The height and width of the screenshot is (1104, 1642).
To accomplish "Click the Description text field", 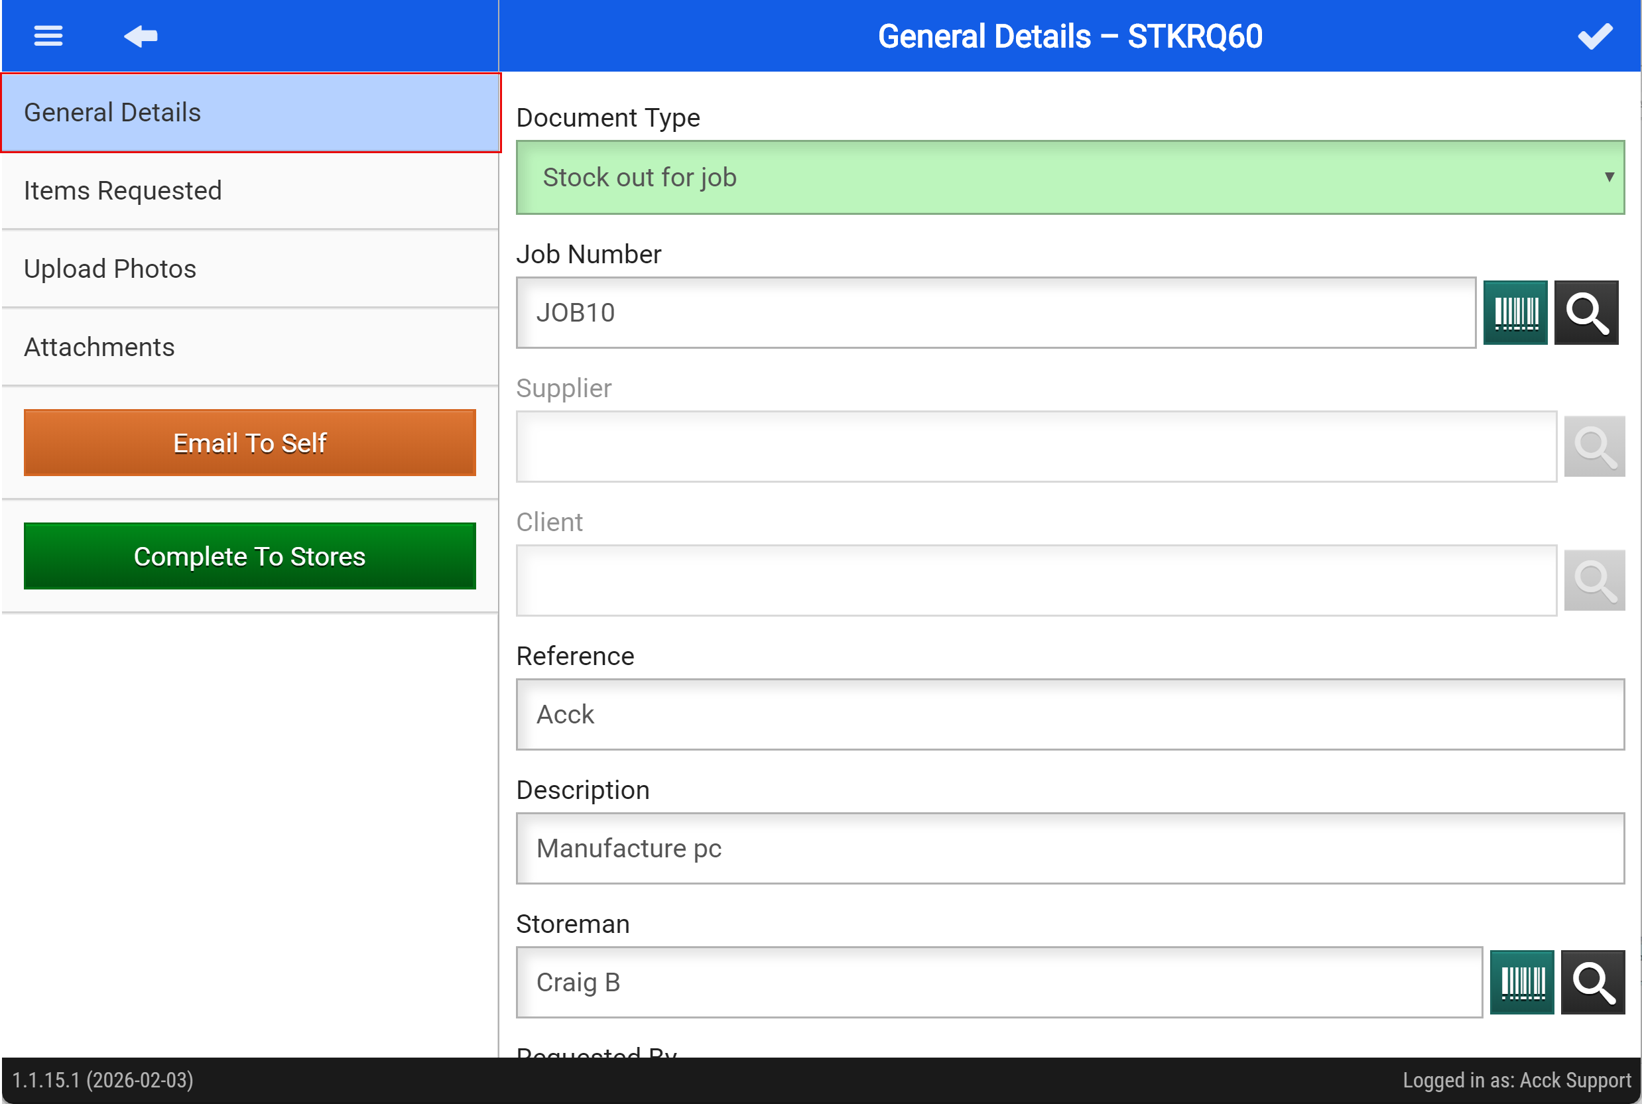I will [x=1070, y=849].
